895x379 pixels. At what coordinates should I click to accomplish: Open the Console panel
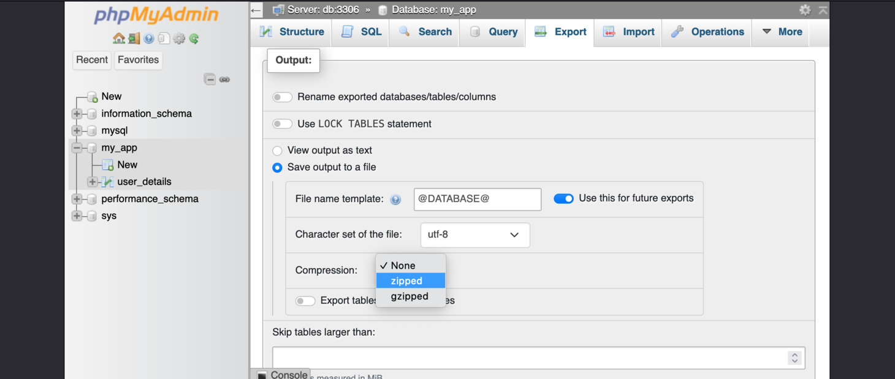(289, 375)
